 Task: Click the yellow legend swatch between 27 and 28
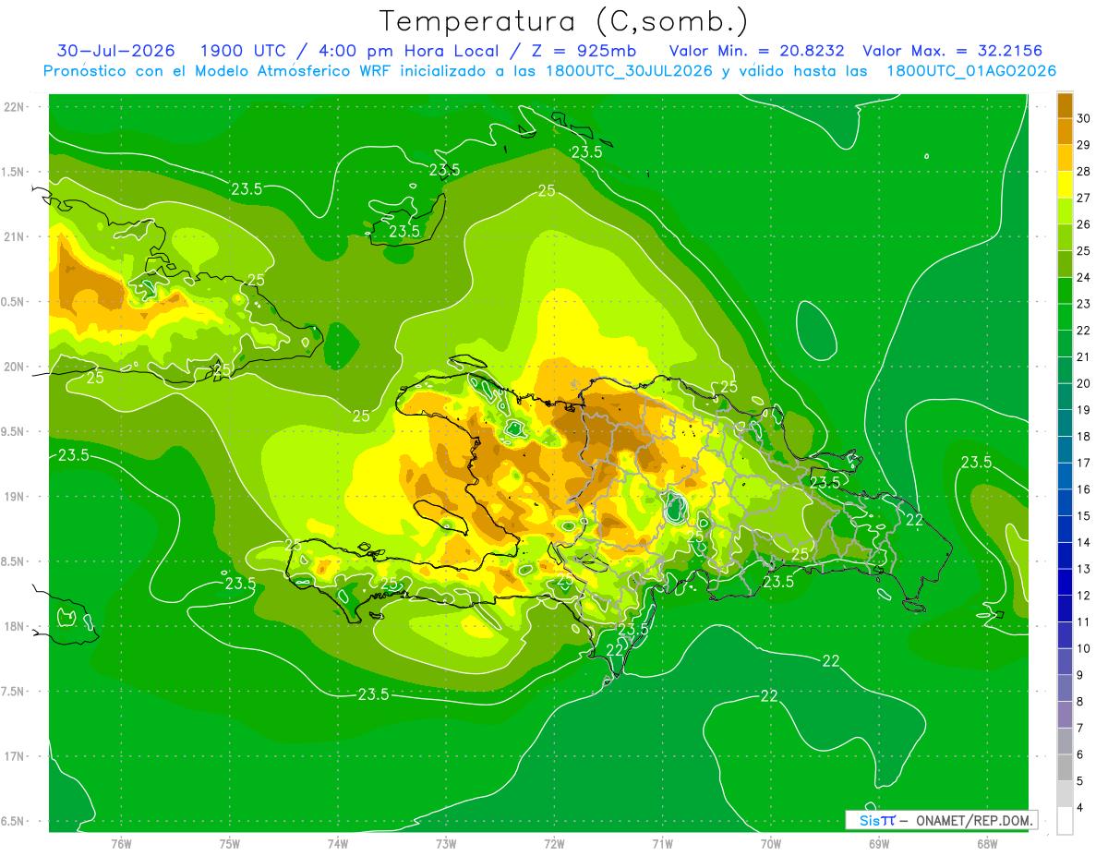pyautogui.click(x=1065, y=185)
